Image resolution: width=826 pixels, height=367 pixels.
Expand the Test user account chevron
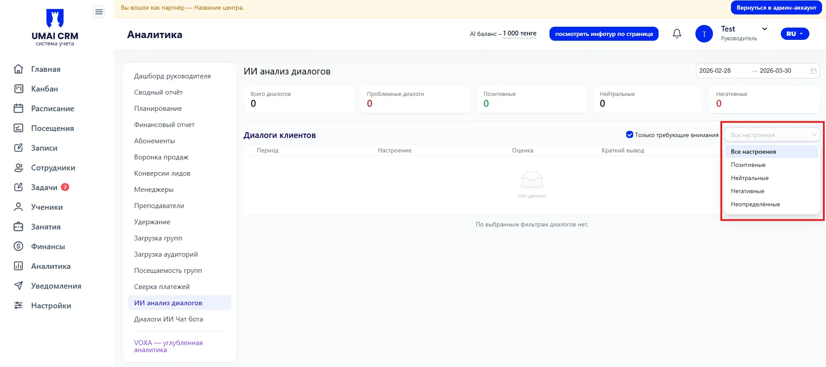[765, 29]
